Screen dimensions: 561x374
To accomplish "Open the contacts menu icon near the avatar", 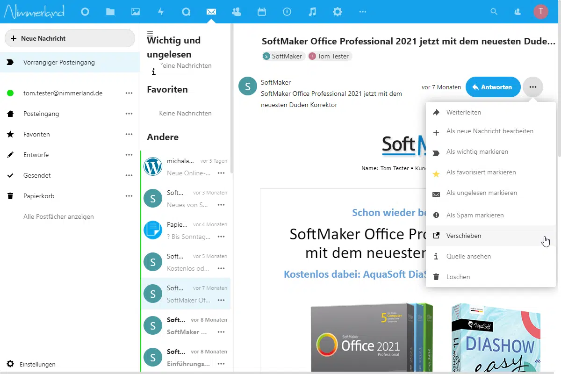I will pos(518,12).
